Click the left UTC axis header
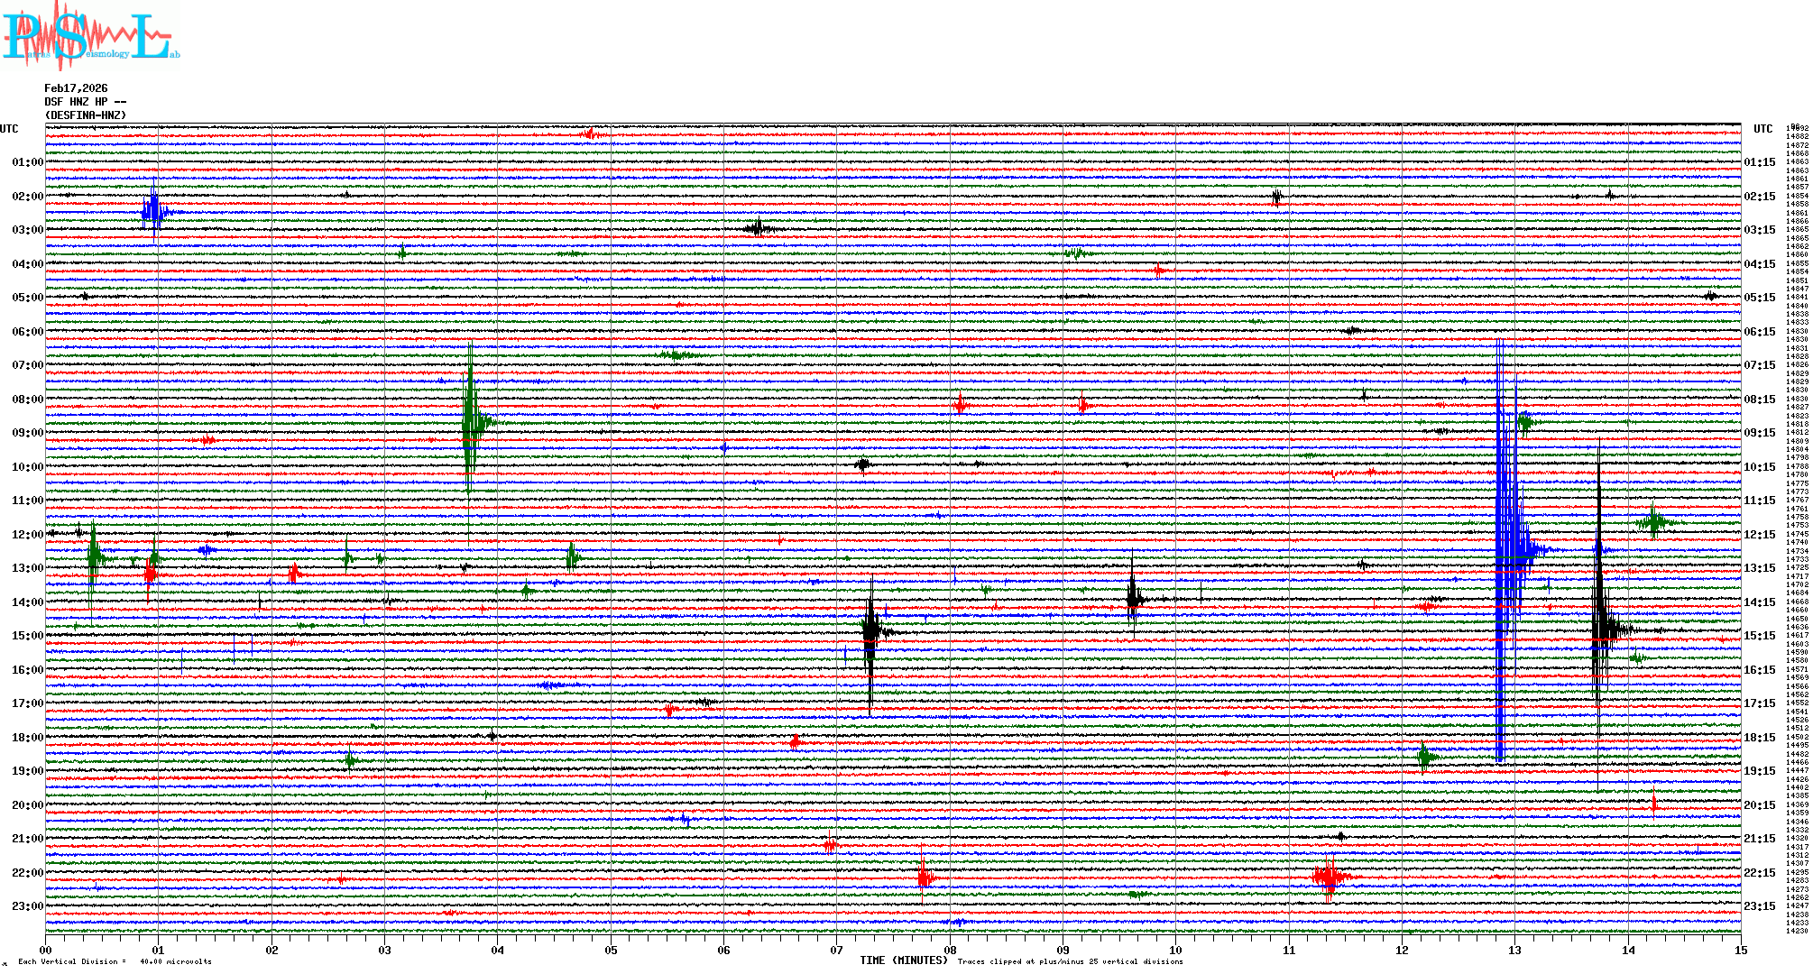 coord(9,129)
